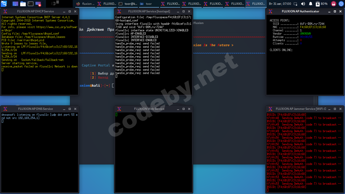345x194 pixels.
Task: Click the 'Server starting service.' line
Action: click(20, 63)
